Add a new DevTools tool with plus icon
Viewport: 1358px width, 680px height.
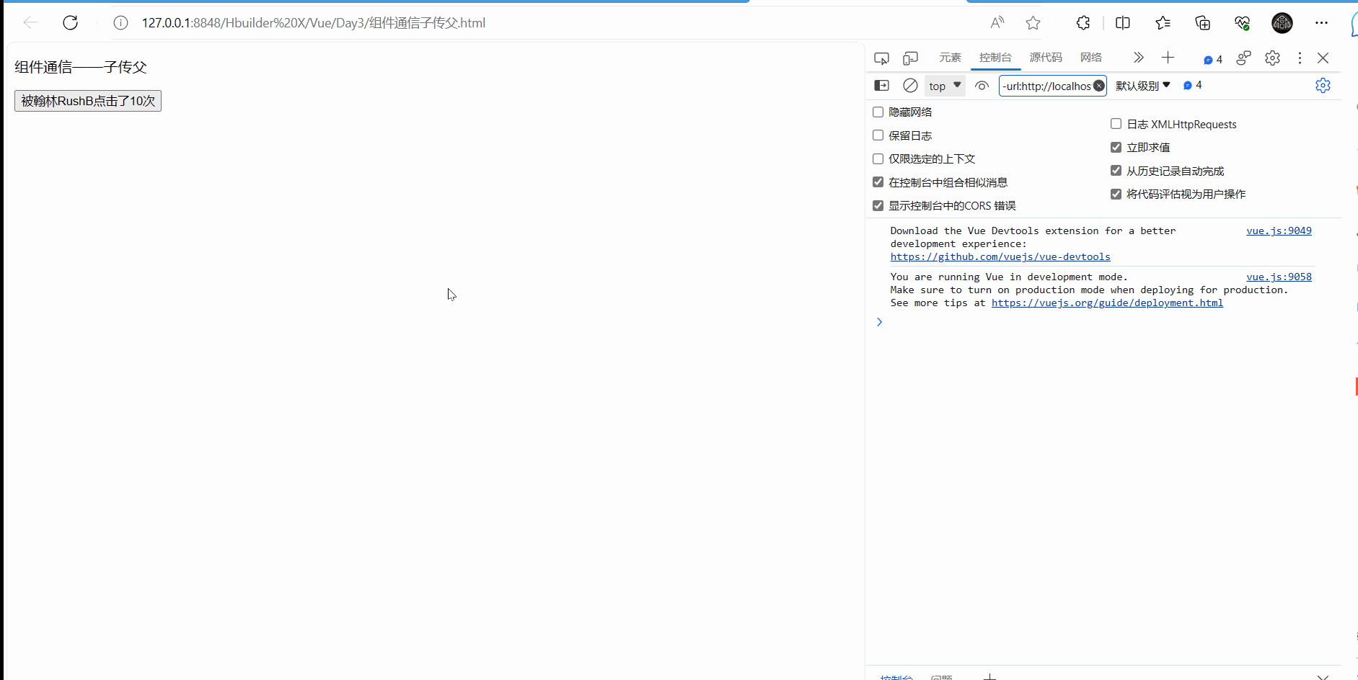click(1168, 58)
